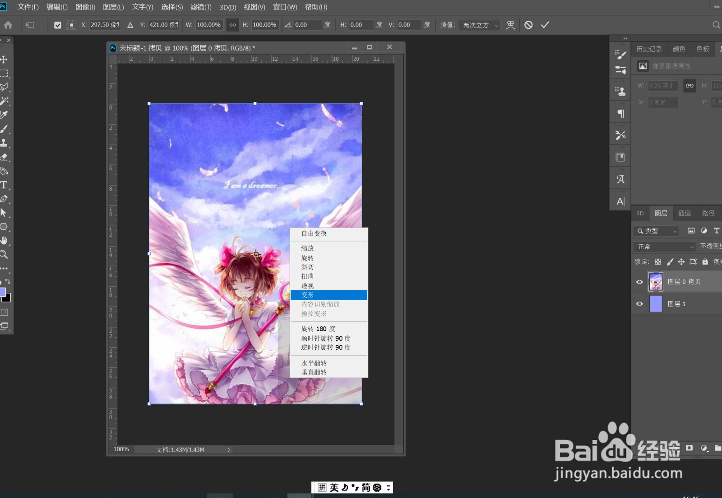Toggle lock transparent pixels
The width and height of the screenshot is (722, 498).
pyautogui.click(x=658, y=261)
